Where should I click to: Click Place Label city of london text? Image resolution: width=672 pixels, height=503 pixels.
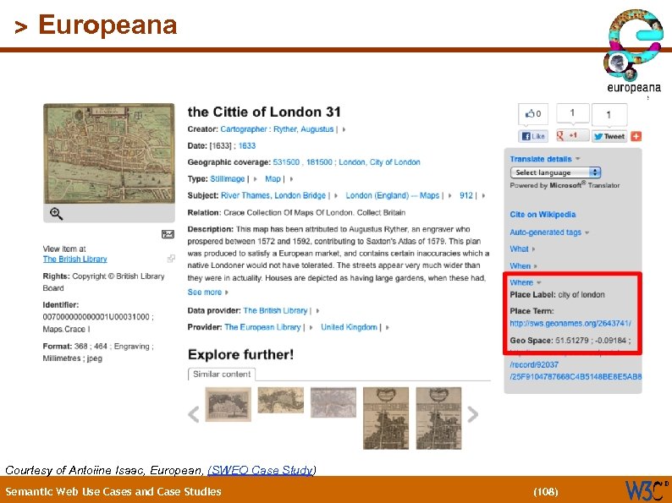click(557, 294)
